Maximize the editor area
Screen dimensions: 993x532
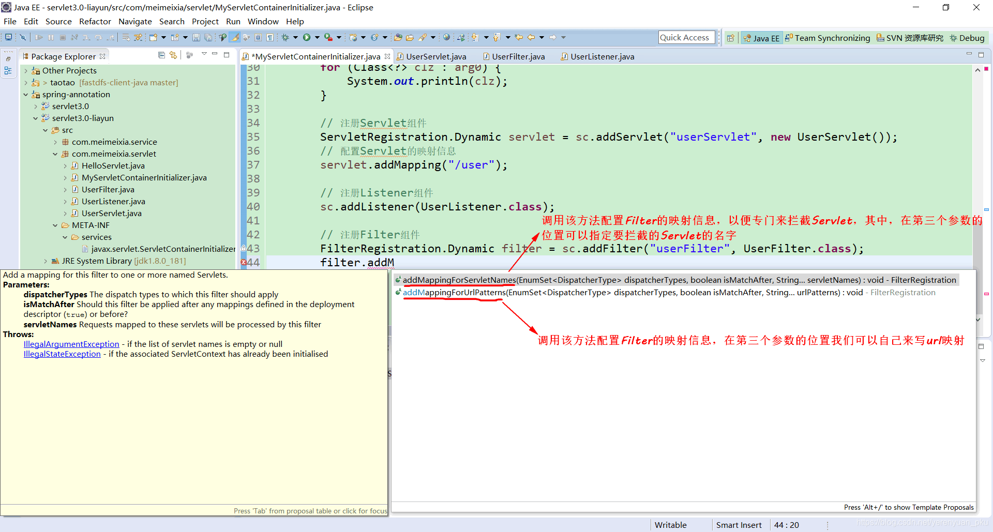(x=981, y=54)
